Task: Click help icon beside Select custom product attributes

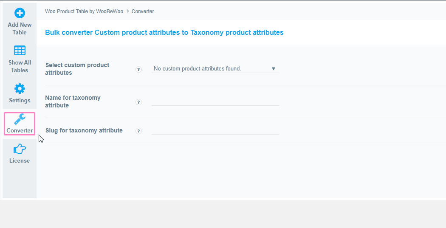Action: pos(138,69)
